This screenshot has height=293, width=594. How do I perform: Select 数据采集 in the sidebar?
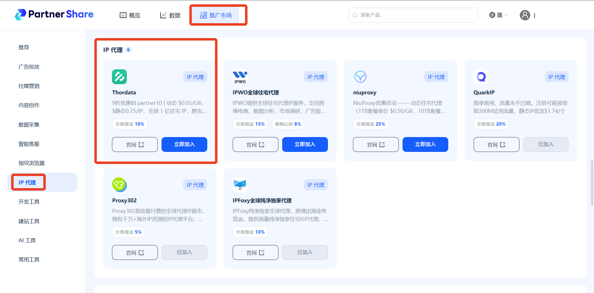[x=29, y=125]
